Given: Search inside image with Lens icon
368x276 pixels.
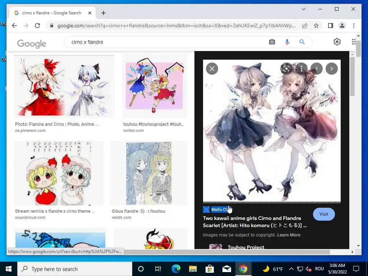Looking at the screenshot, I should pyautogui.click(x=286, y=69).
